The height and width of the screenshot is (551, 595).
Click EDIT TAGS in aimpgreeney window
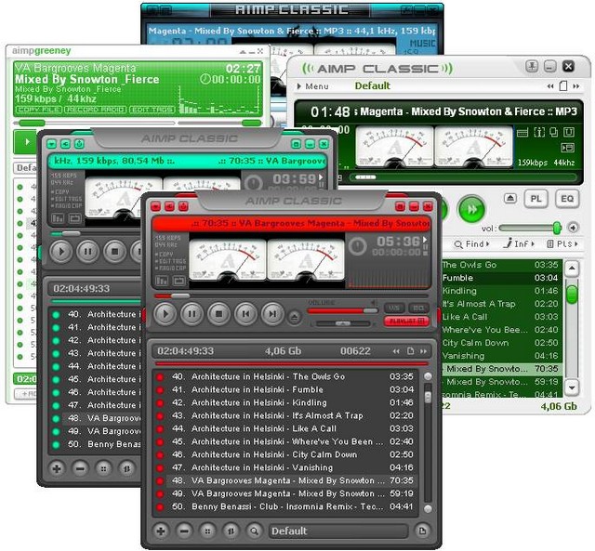[152, 110]
